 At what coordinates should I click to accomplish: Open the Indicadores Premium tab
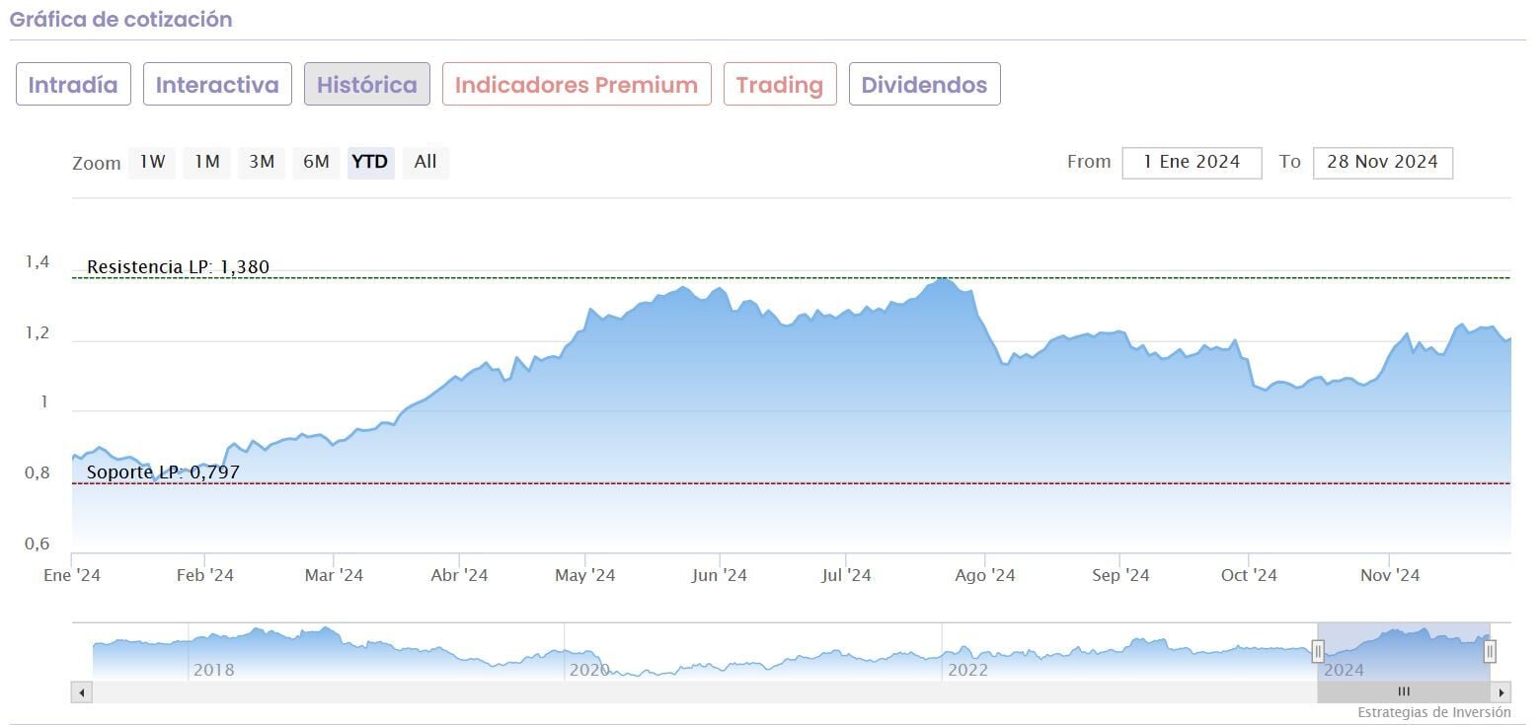[x=577, y=85]
